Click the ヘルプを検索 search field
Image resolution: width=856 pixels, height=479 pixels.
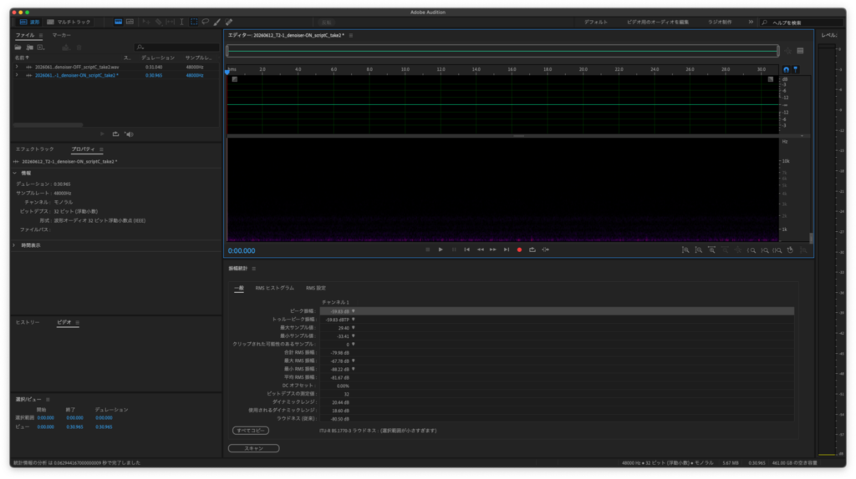pyautogui.click(x=802, y=23)
